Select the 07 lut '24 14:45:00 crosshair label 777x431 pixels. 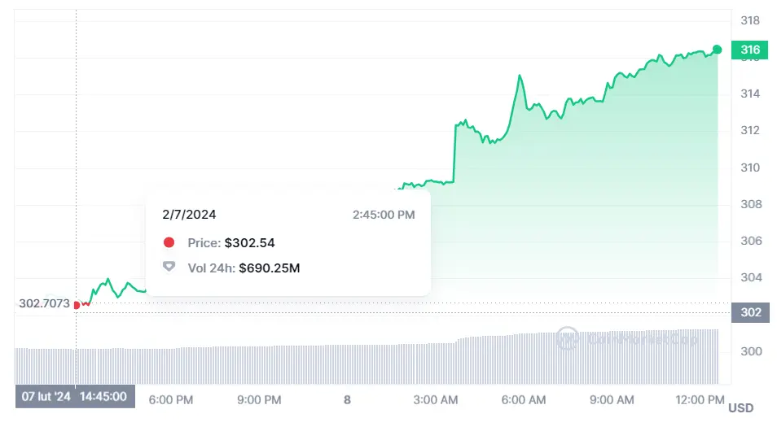pyautogui.click(x=73, y=397)
